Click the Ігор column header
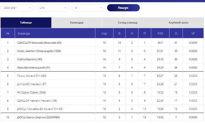 (x=104, y=33)
